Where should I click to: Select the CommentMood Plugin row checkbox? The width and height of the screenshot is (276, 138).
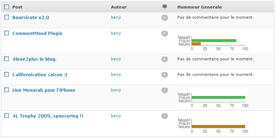(x=6, y=33)
